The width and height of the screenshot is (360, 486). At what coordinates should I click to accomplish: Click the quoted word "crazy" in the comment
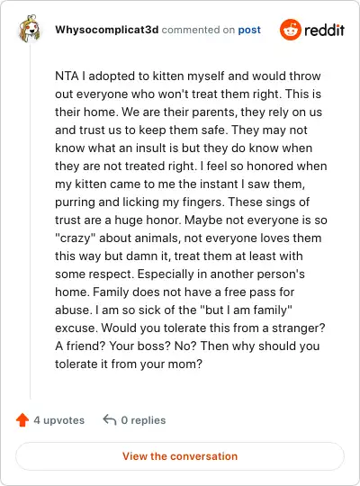(75, 238)
